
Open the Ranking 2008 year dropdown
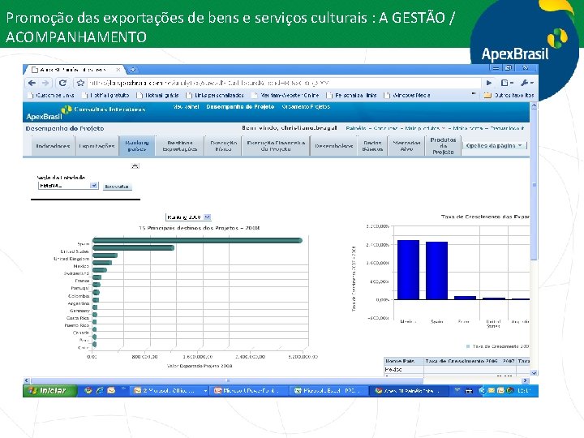click(x=188, y=217)
